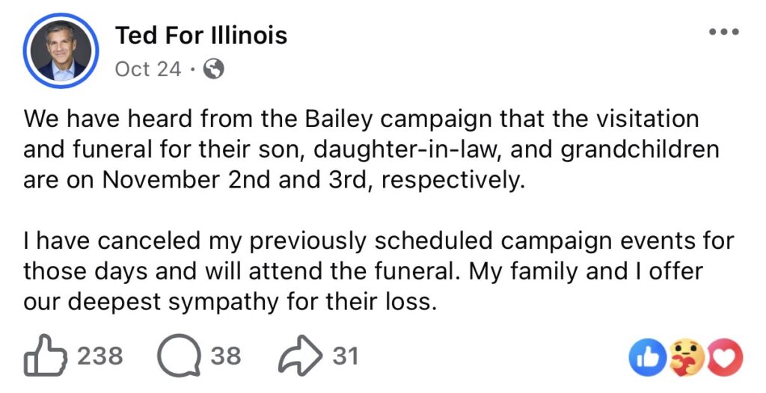Click the globe public audience icon
The width and height of the screenshot is (766, 393).
[x=213, y=69]
